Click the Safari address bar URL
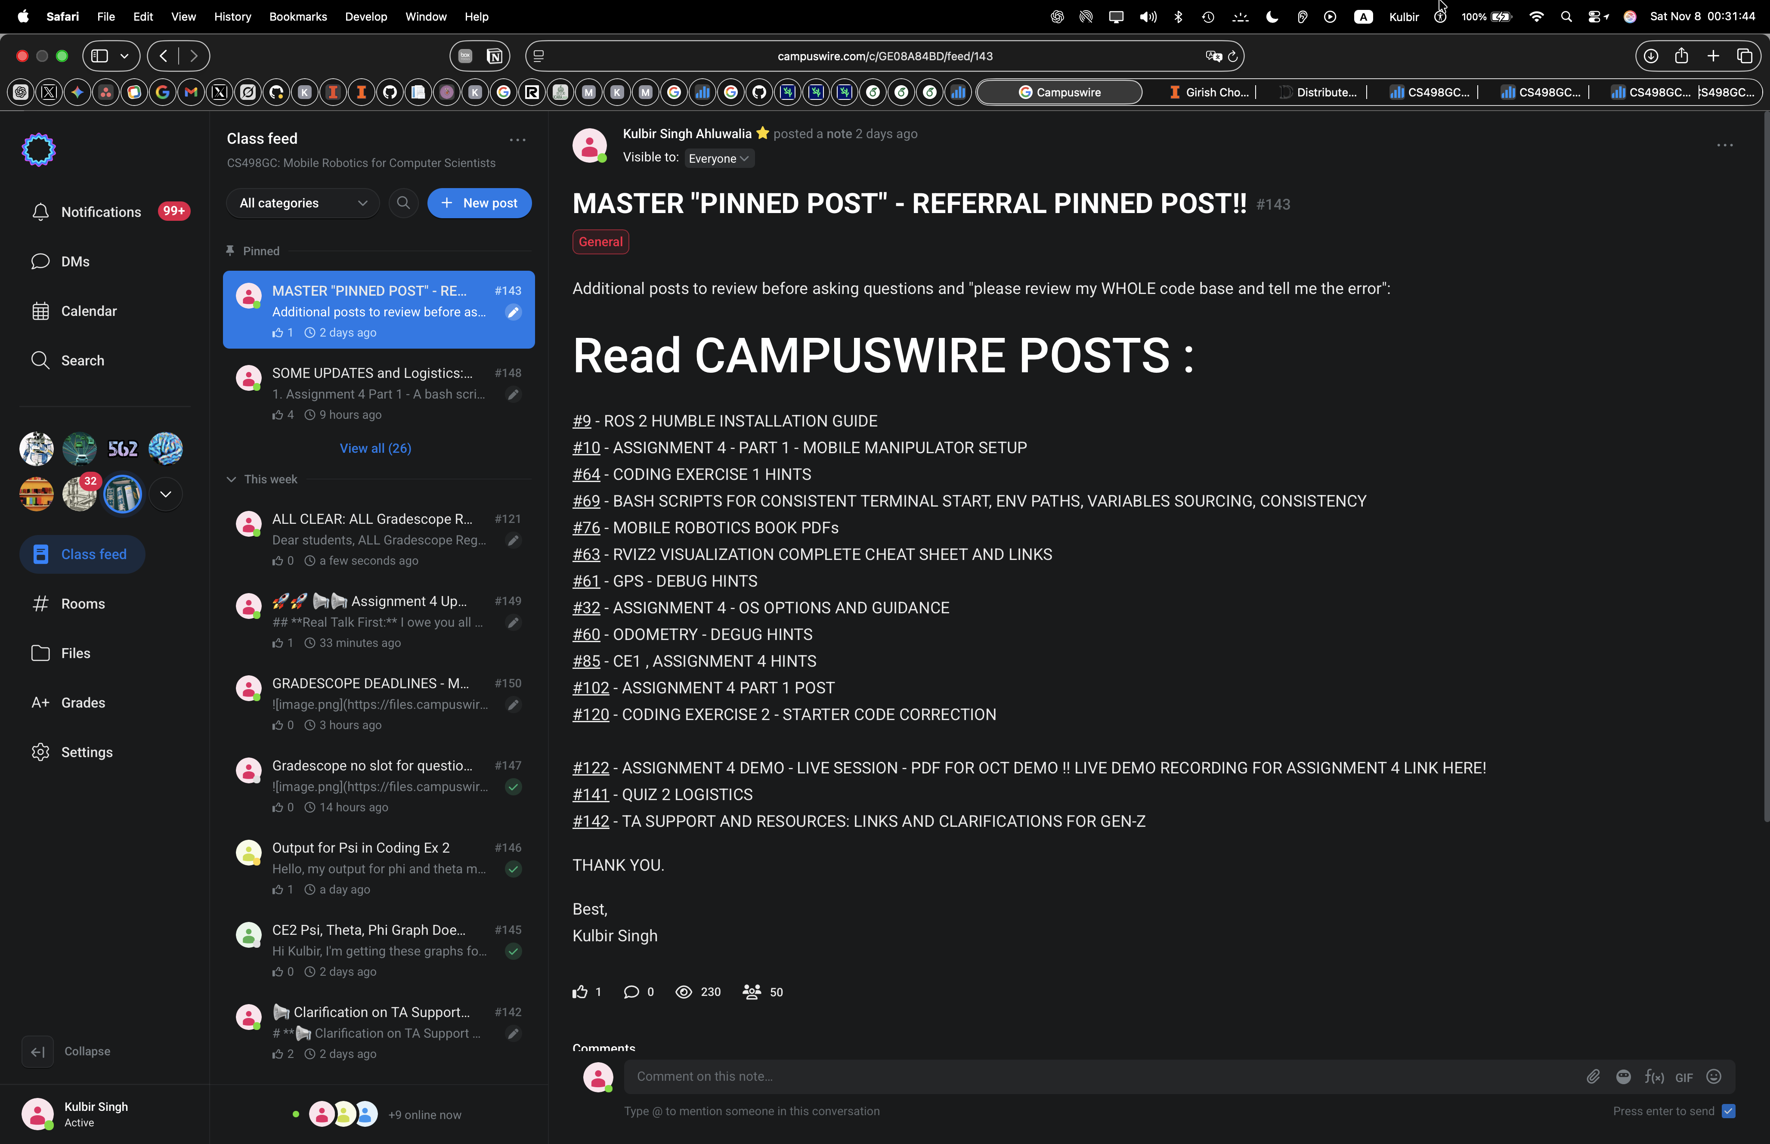Screen dimensions: 1770x1144 (x=885, y=56)
